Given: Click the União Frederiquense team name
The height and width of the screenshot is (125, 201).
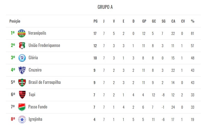Looking at the screenshot, I should click(44, 45).
